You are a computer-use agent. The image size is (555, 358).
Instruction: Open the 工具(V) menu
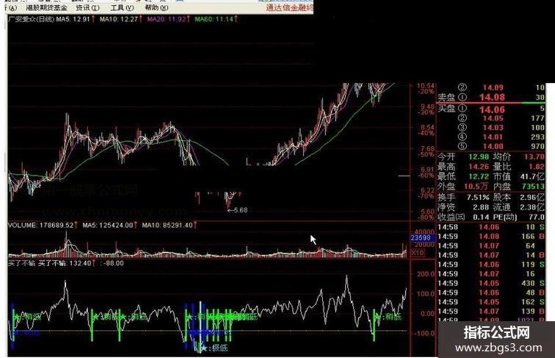(122, 8)
